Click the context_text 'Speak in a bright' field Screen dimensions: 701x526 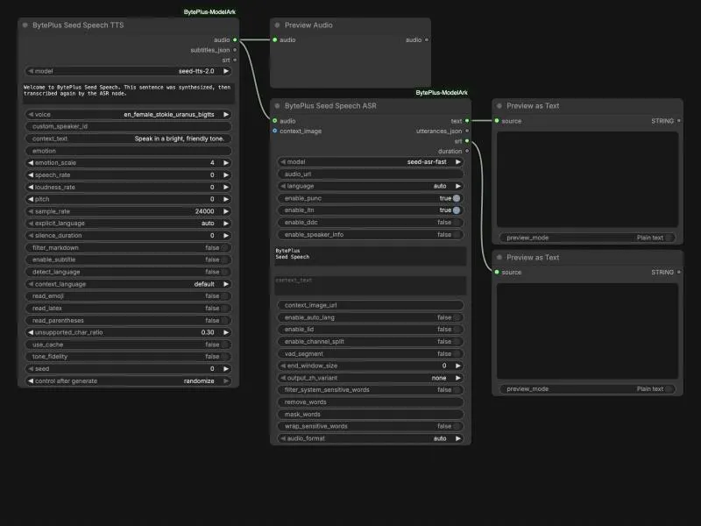tap(128, 139)
